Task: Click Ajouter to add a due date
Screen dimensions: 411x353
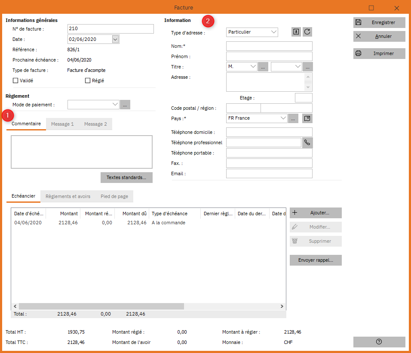Action: coord(316,213)
